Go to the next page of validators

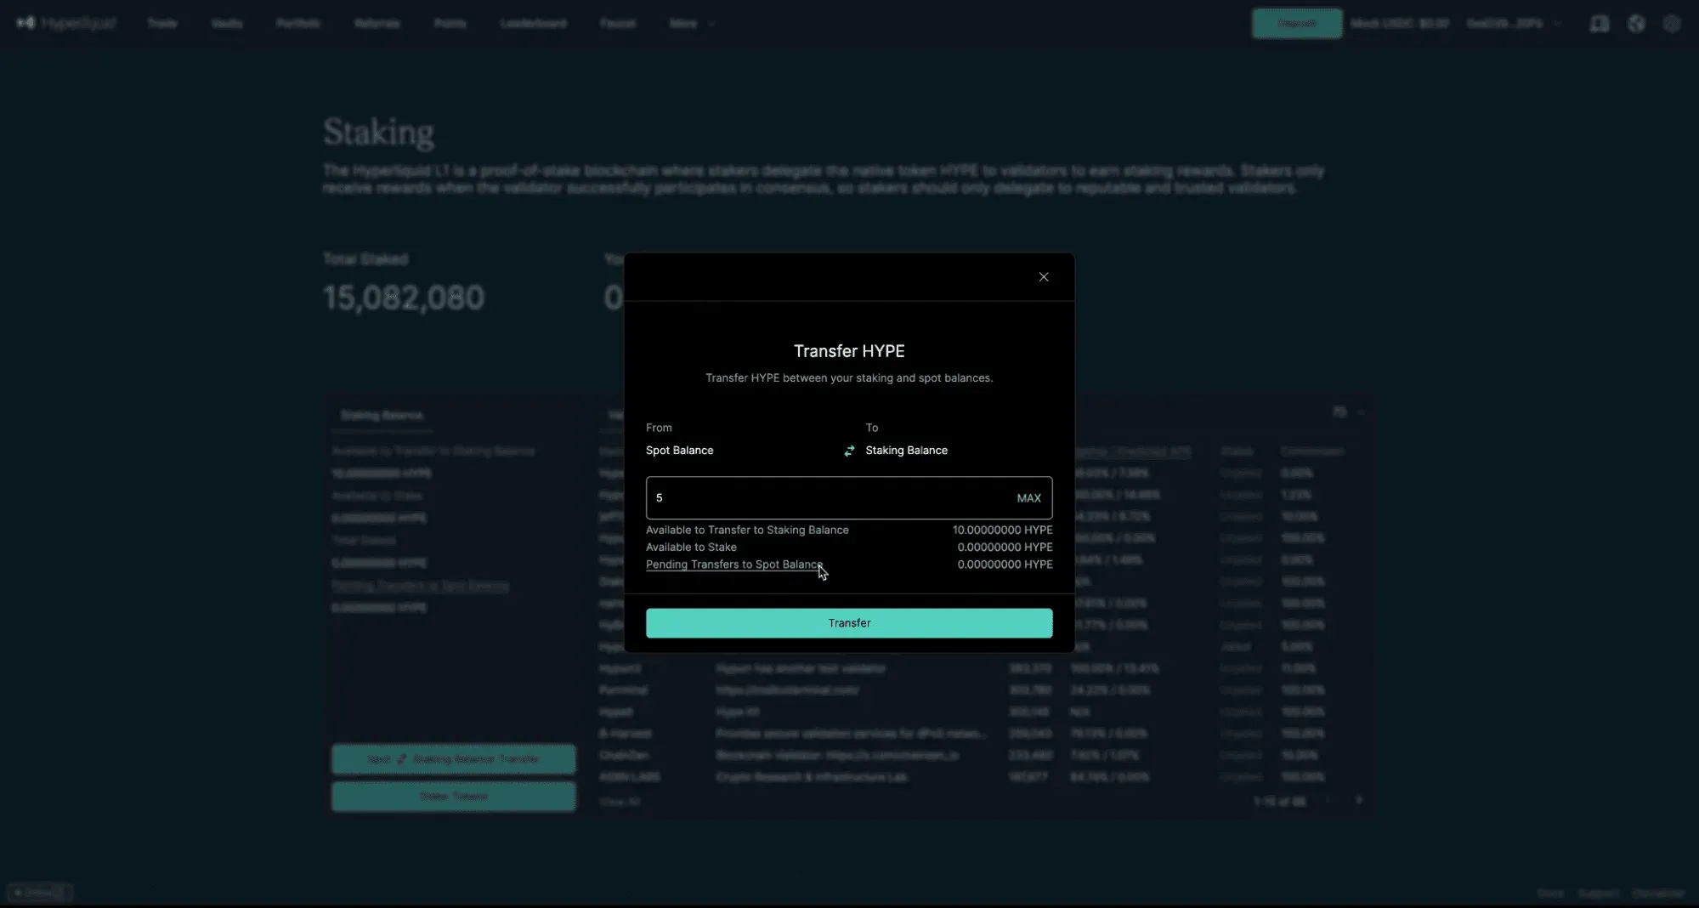[1359, 800]
